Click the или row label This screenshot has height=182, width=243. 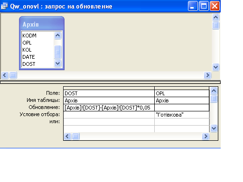pos(55,122)
